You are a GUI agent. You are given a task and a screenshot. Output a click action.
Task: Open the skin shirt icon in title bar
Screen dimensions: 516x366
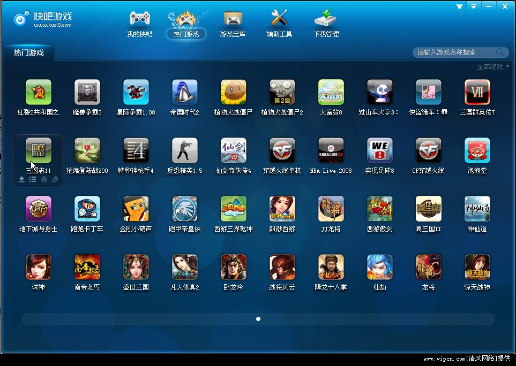tap(459, 6)
